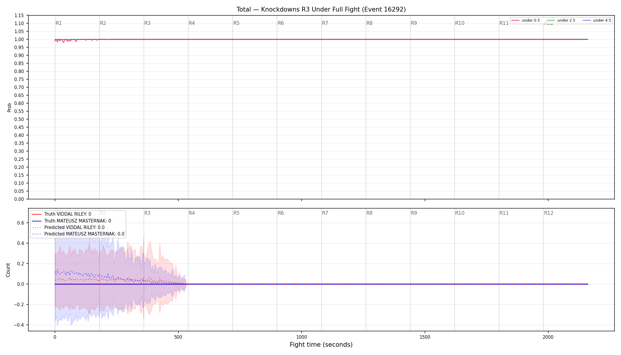The height and width of the screenshot is (355, 621).
Task: Click the R12 round marker in Count plot
Action: tap(549, 213)
